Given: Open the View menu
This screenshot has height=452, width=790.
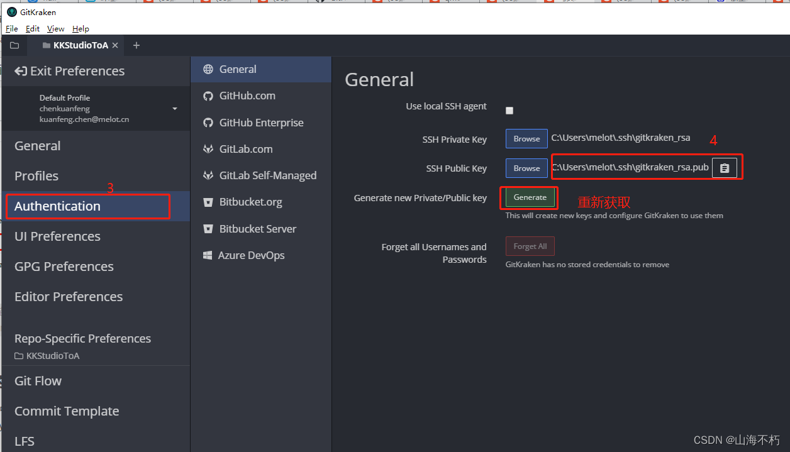Looking at the screenshot, I should pos(56,28).
